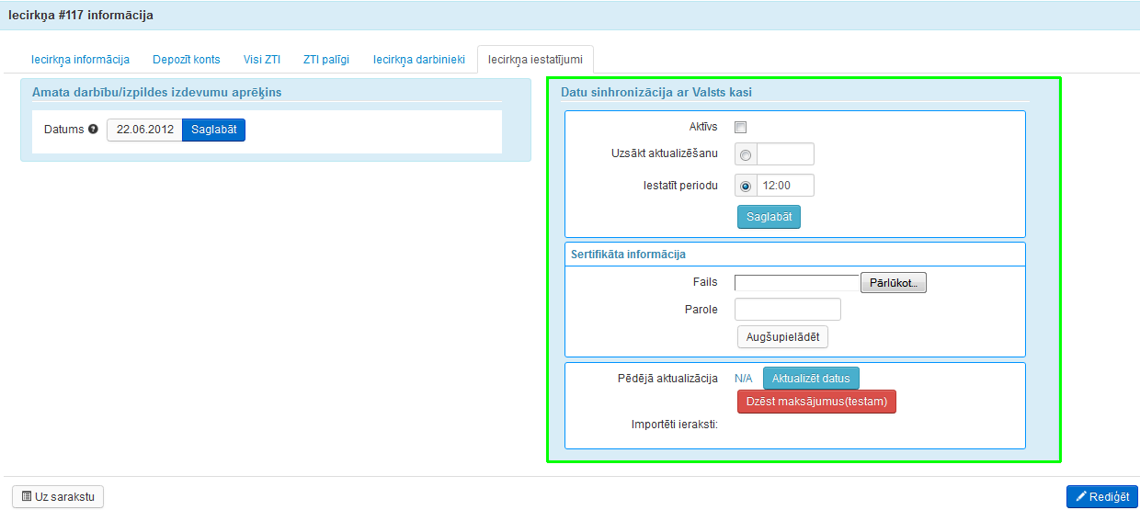Click the Aktualizēt datus button
The width and height of the screenshot is (1140, 510).
[x=811, y=379]
